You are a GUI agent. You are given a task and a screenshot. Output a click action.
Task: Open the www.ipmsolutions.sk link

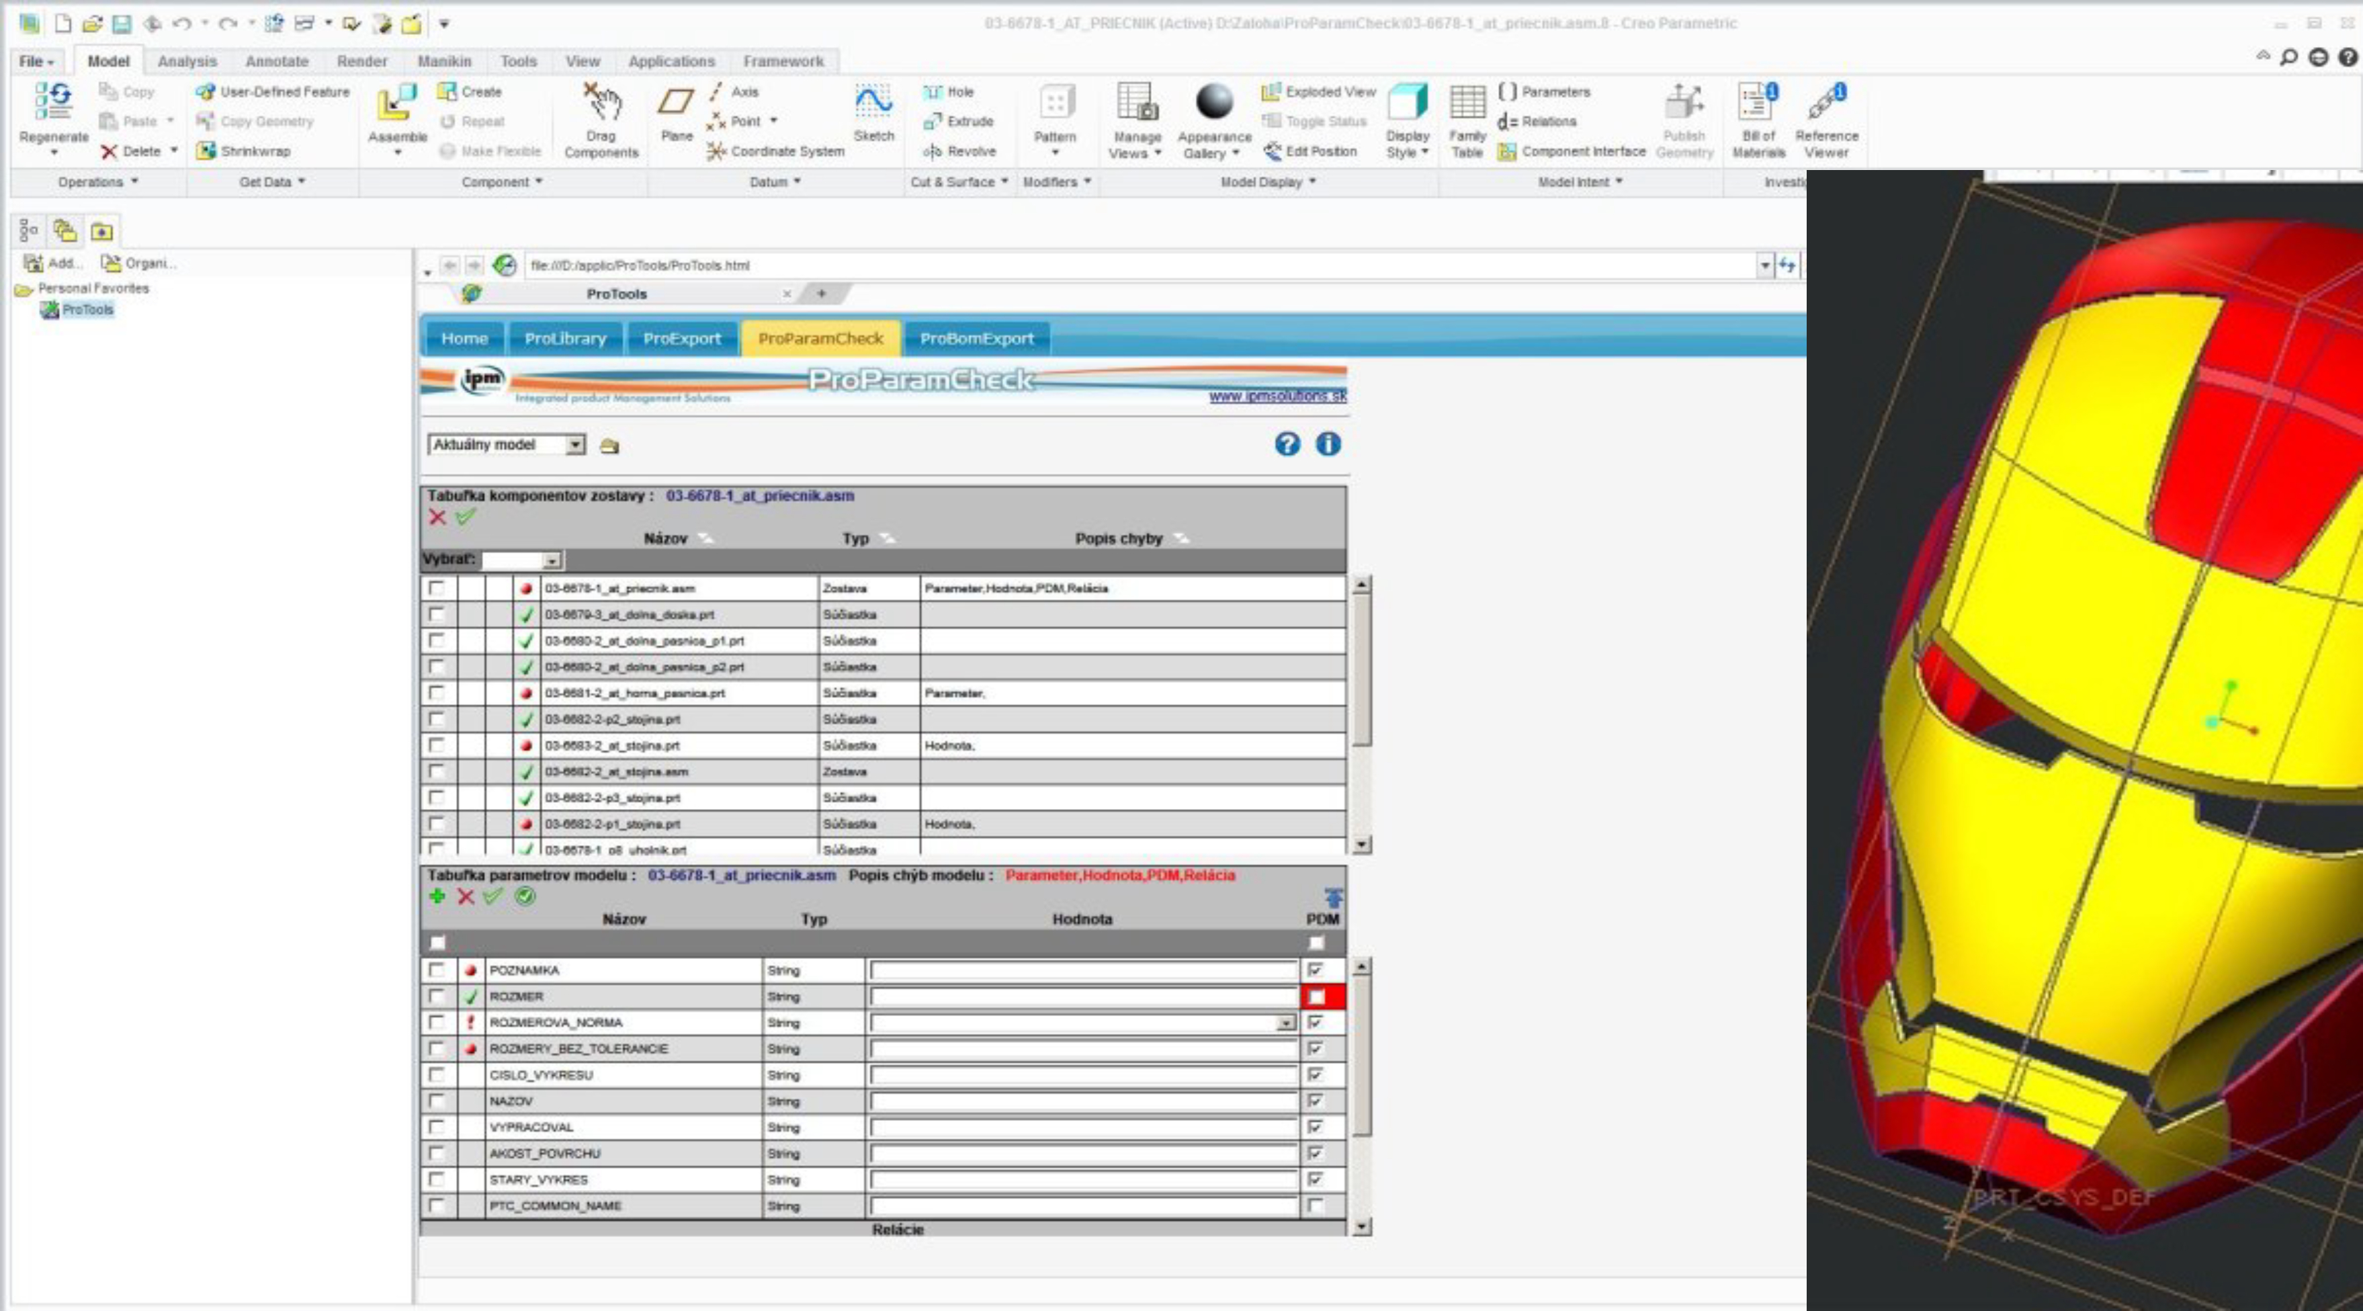pos(1277,396)
